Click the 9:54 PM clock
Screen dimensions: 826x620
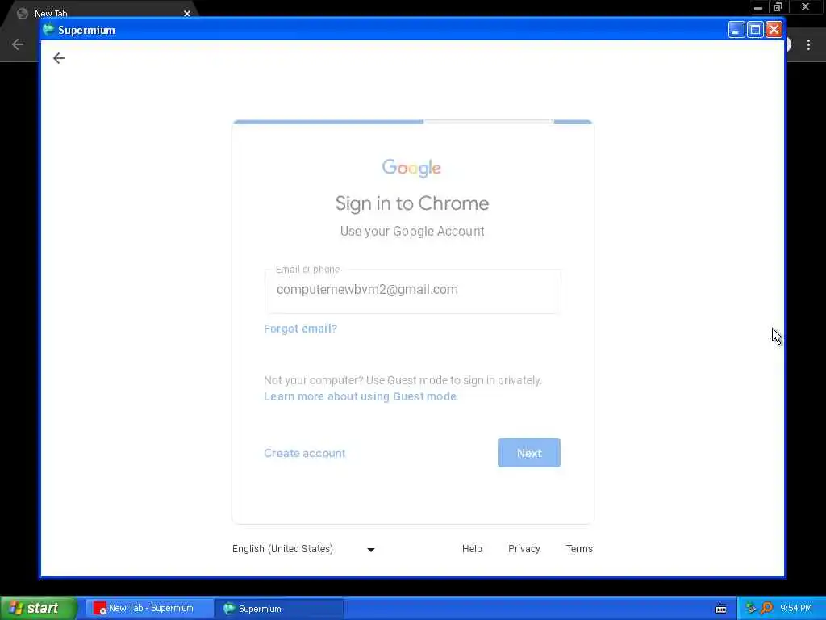pyautogui.click(x=796, y=608)
